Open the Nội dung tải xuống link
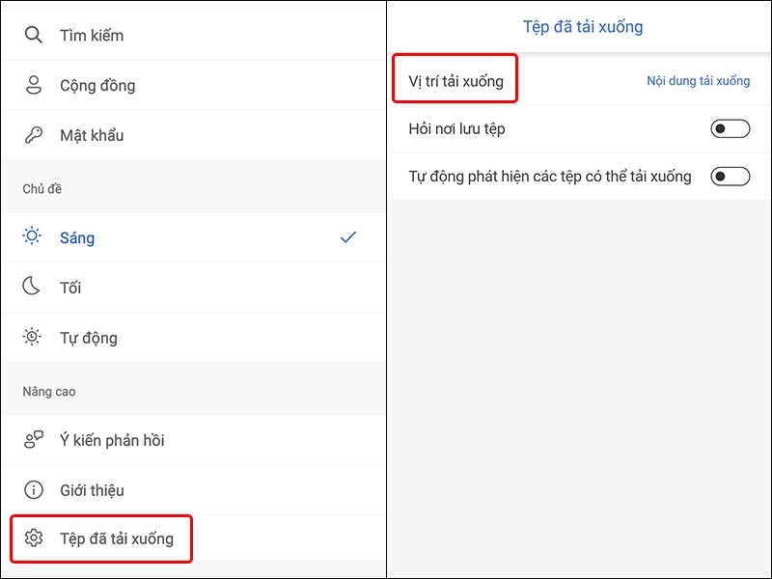Image resolution: width=772 pixels, height=579 pixels. pyautogui.click(x=699, y=81)
